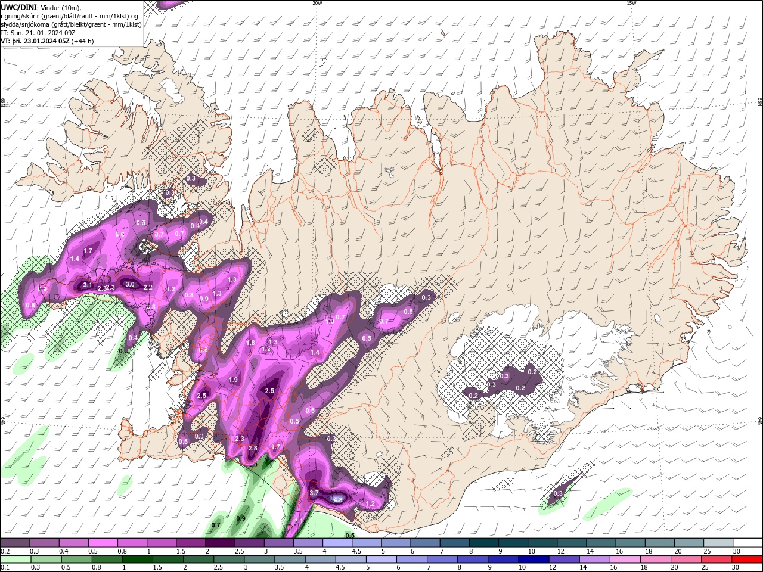This screenshot has height=572, width=763.
Task: Click the pale green 0.1–0.3 rain scale swatch
Action: pyautogui.click(x=15, y=559)
